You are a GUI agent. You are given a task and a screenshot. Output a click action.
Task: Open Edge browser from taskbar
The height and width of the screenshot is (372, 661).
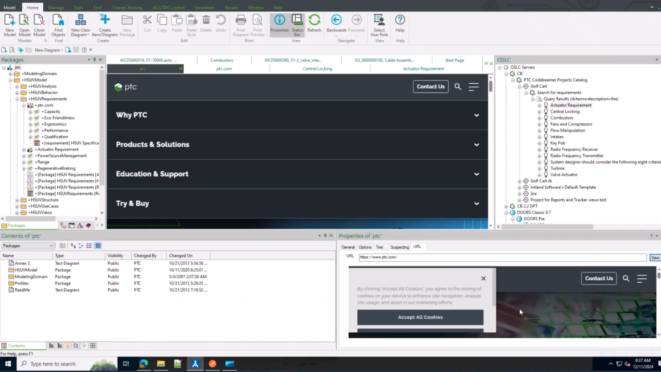pyautogui.click(x=144, y=364)
